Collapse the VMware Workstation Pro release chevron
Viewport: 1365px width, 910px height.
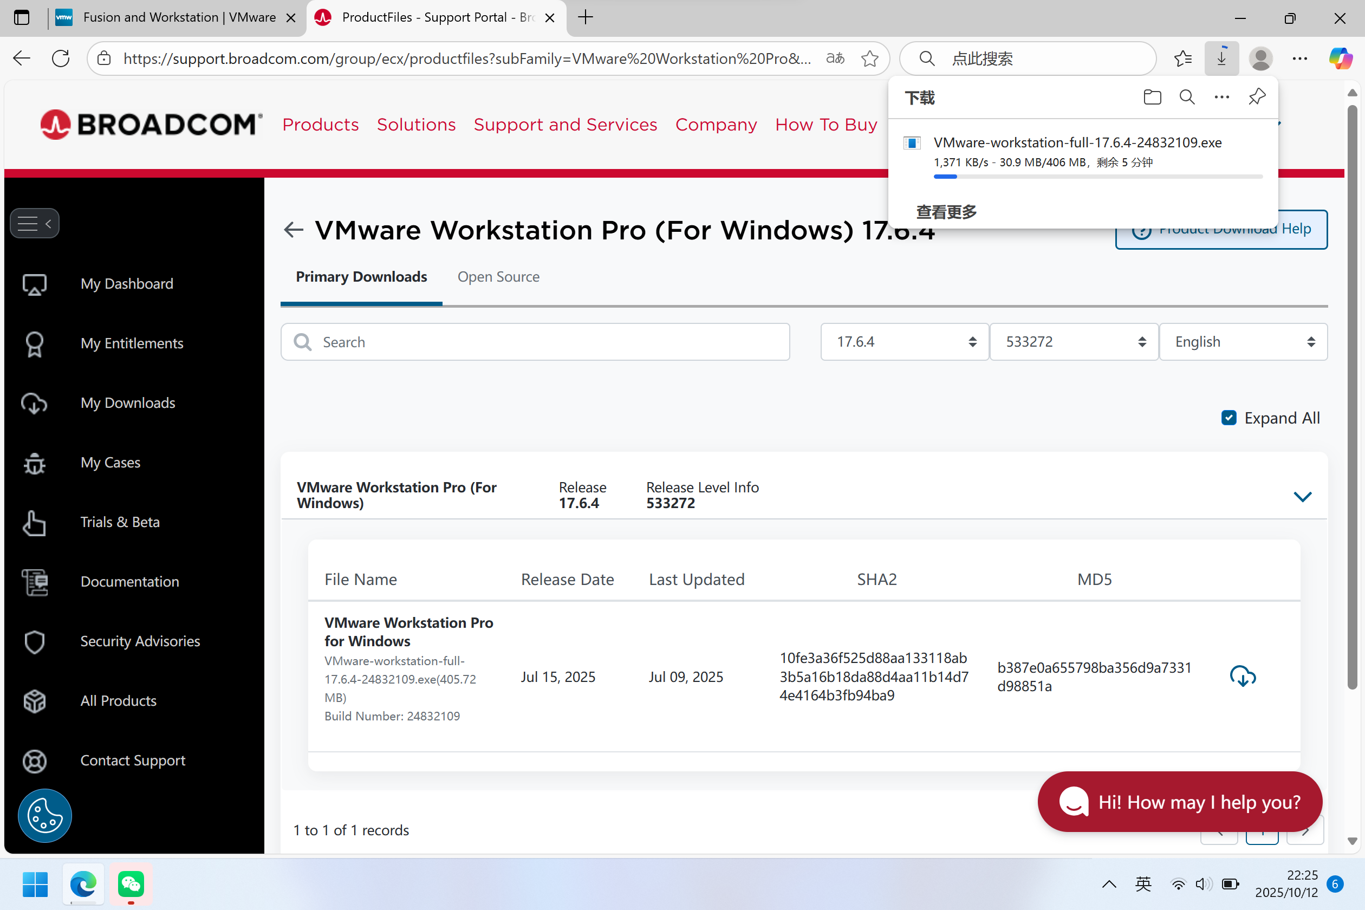1302,496
